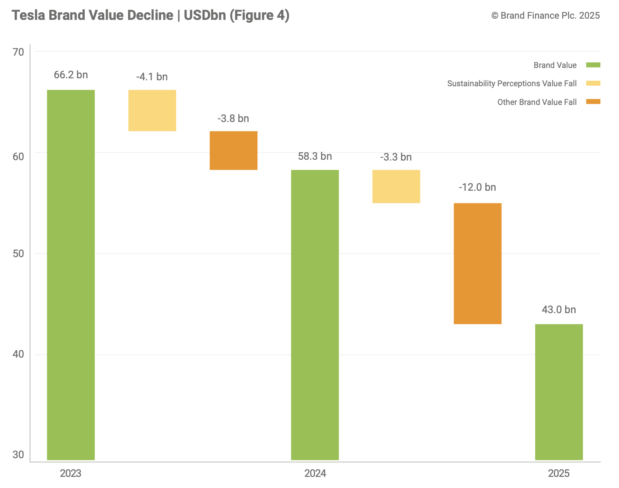Screen dimensions: 619x488
Task: Click the 43.0 bn data label
Action: [x=559, y=310]
